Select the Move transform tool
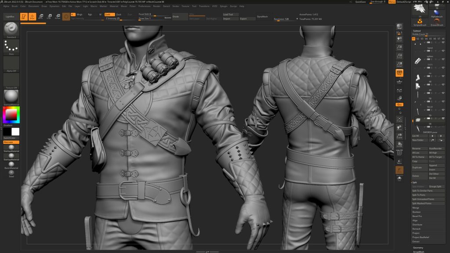Image resolution: width=450 pixels, height=253 pixels. 41,17
